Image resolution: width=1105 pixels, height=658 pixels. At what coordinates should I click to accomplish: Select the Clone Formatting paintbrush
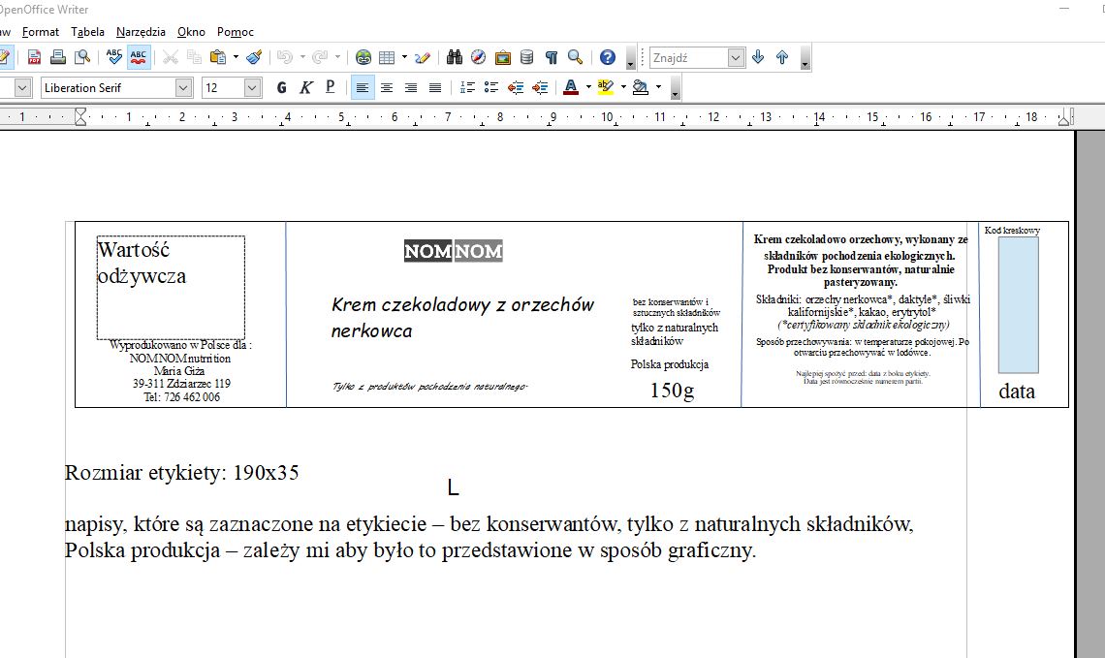253,57
